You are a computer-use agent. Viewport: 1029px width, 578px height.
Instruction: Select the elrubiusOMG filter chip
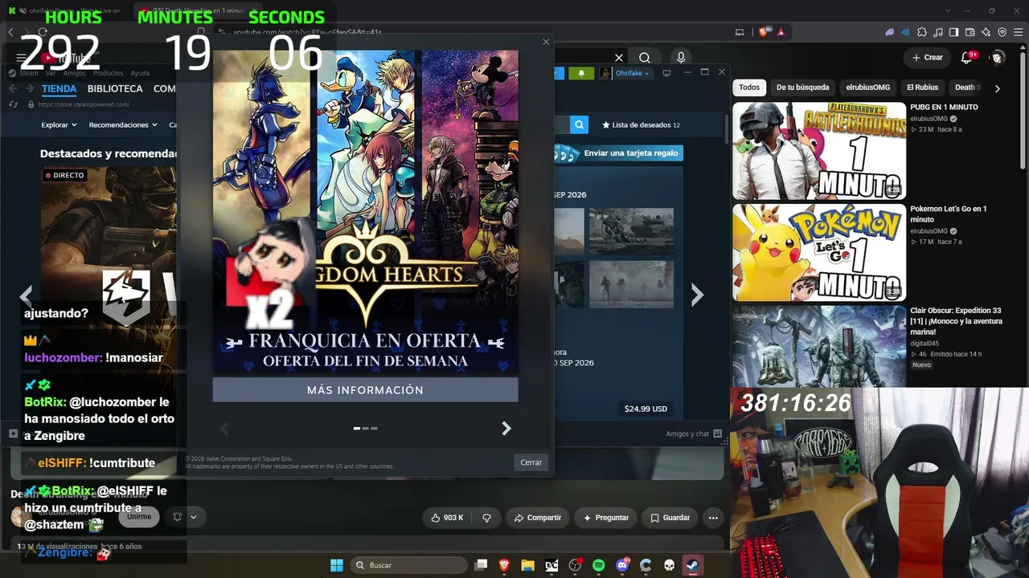[868, 88]
